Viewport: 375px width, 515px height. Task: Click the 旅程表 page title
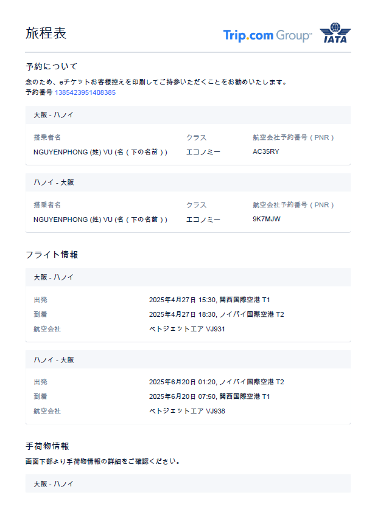point(46,33)
